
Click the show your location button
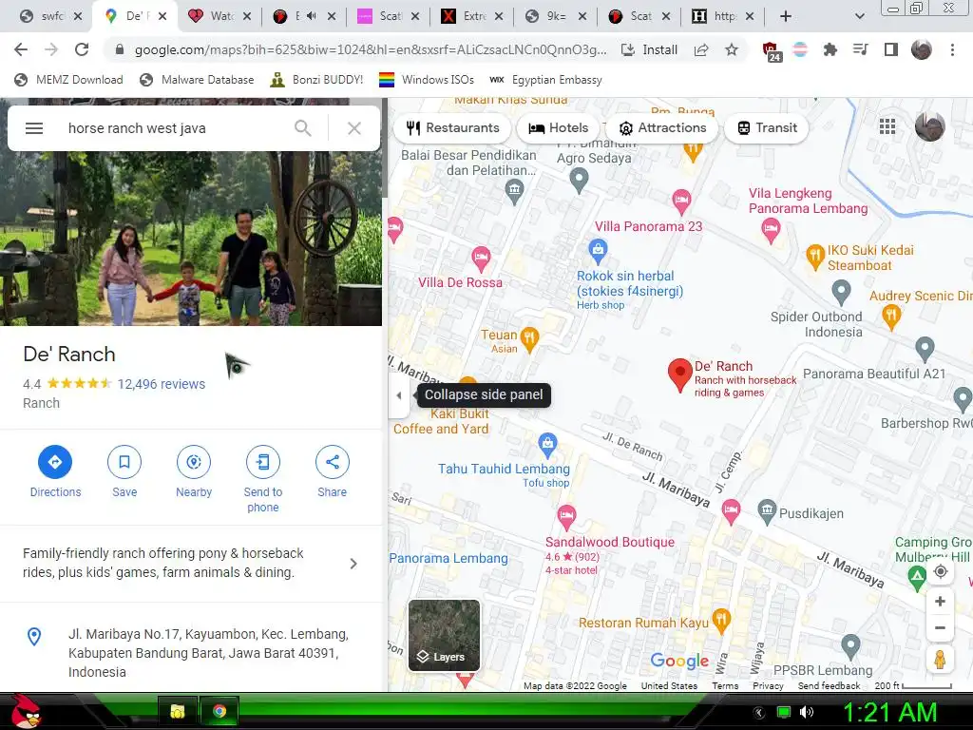(x=940, y=571)
